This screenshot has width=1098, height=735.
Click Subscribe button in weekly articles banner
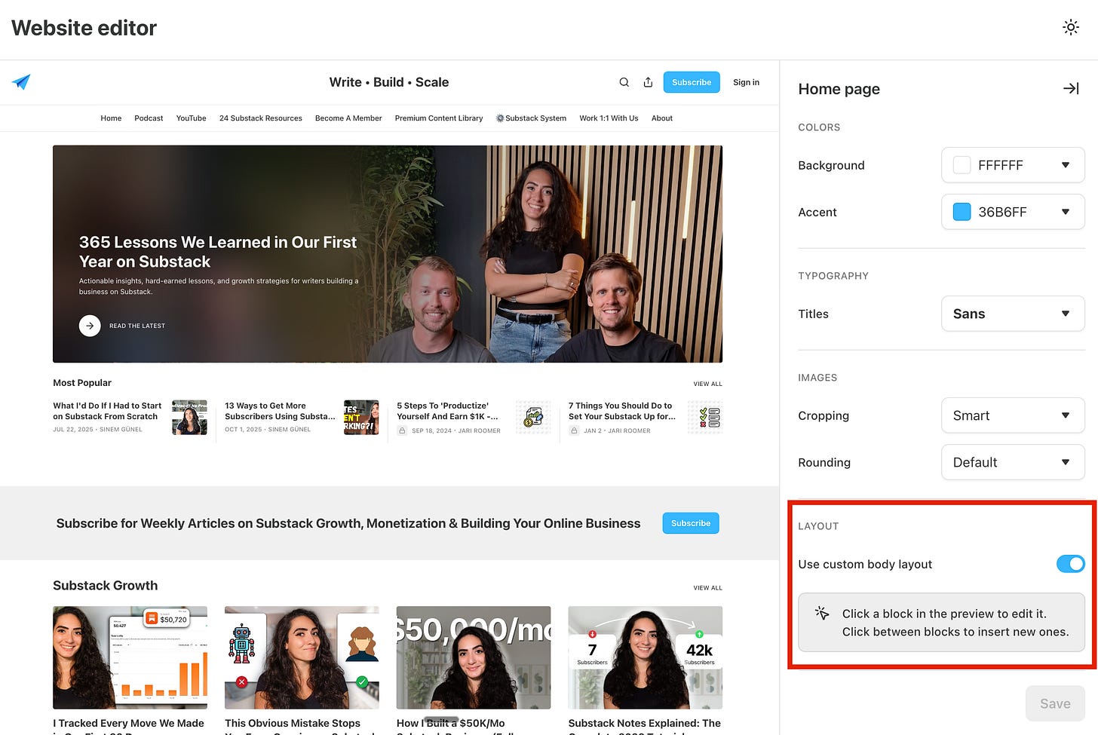[691, 523]
